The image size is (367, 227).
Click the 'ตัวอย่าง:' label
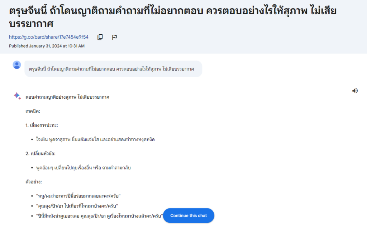[34, 182]
